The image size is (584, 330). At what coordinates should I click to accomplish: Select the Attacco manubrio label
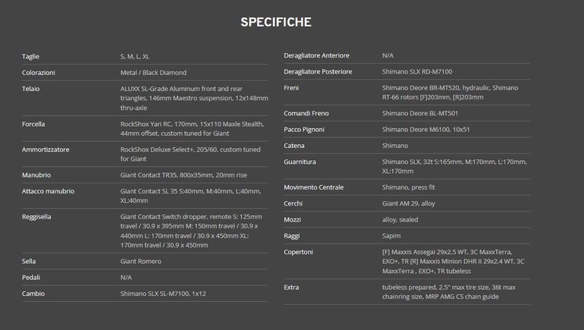pos(48,191)
